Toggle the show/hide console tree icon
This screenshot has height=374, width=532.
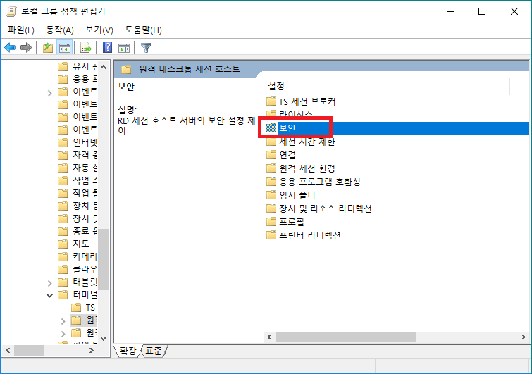coord(63,48)
